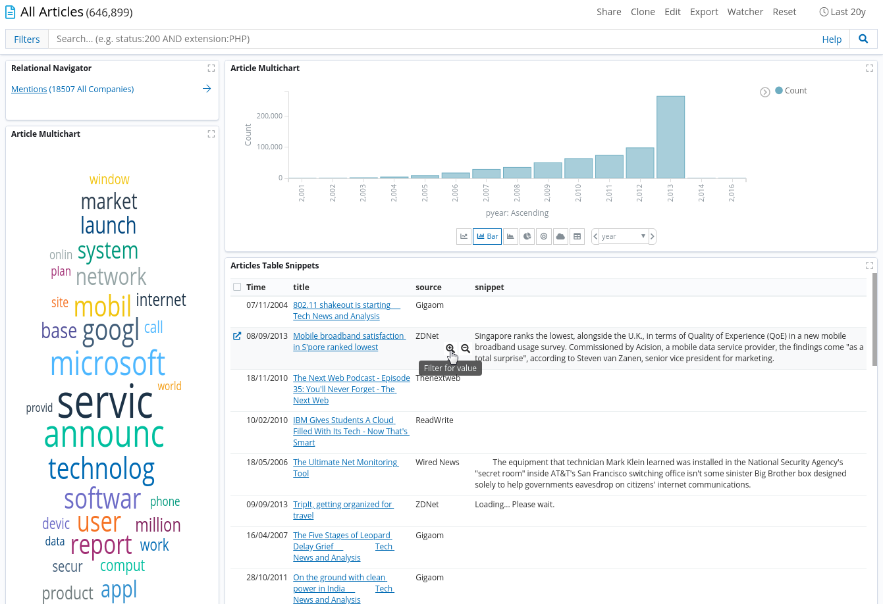This screenshot has width=883, height=604.
Task: Click the Filters button
Action: 27,39
